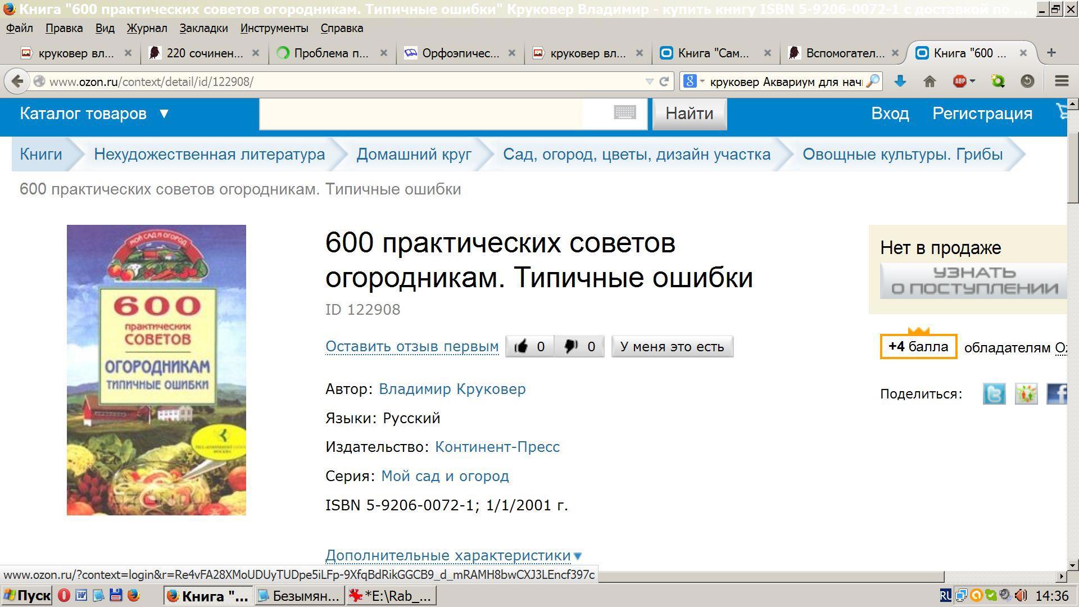Click the Adblock Plus ABP icon

[960, 81]
